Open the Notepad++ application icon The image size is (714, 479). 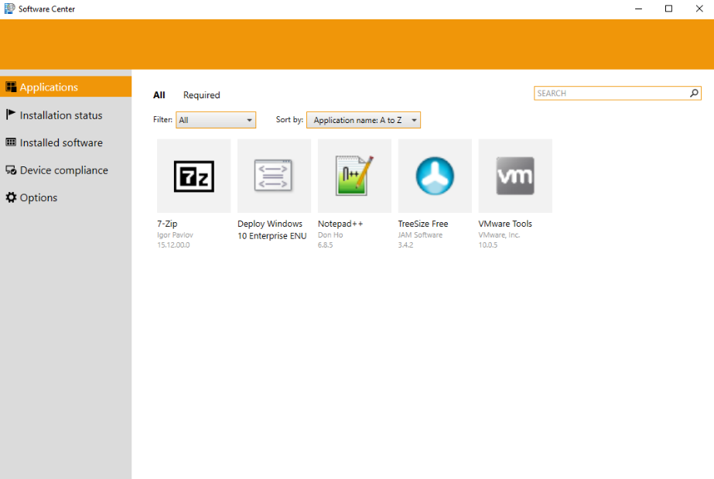[x=355, y=176]
